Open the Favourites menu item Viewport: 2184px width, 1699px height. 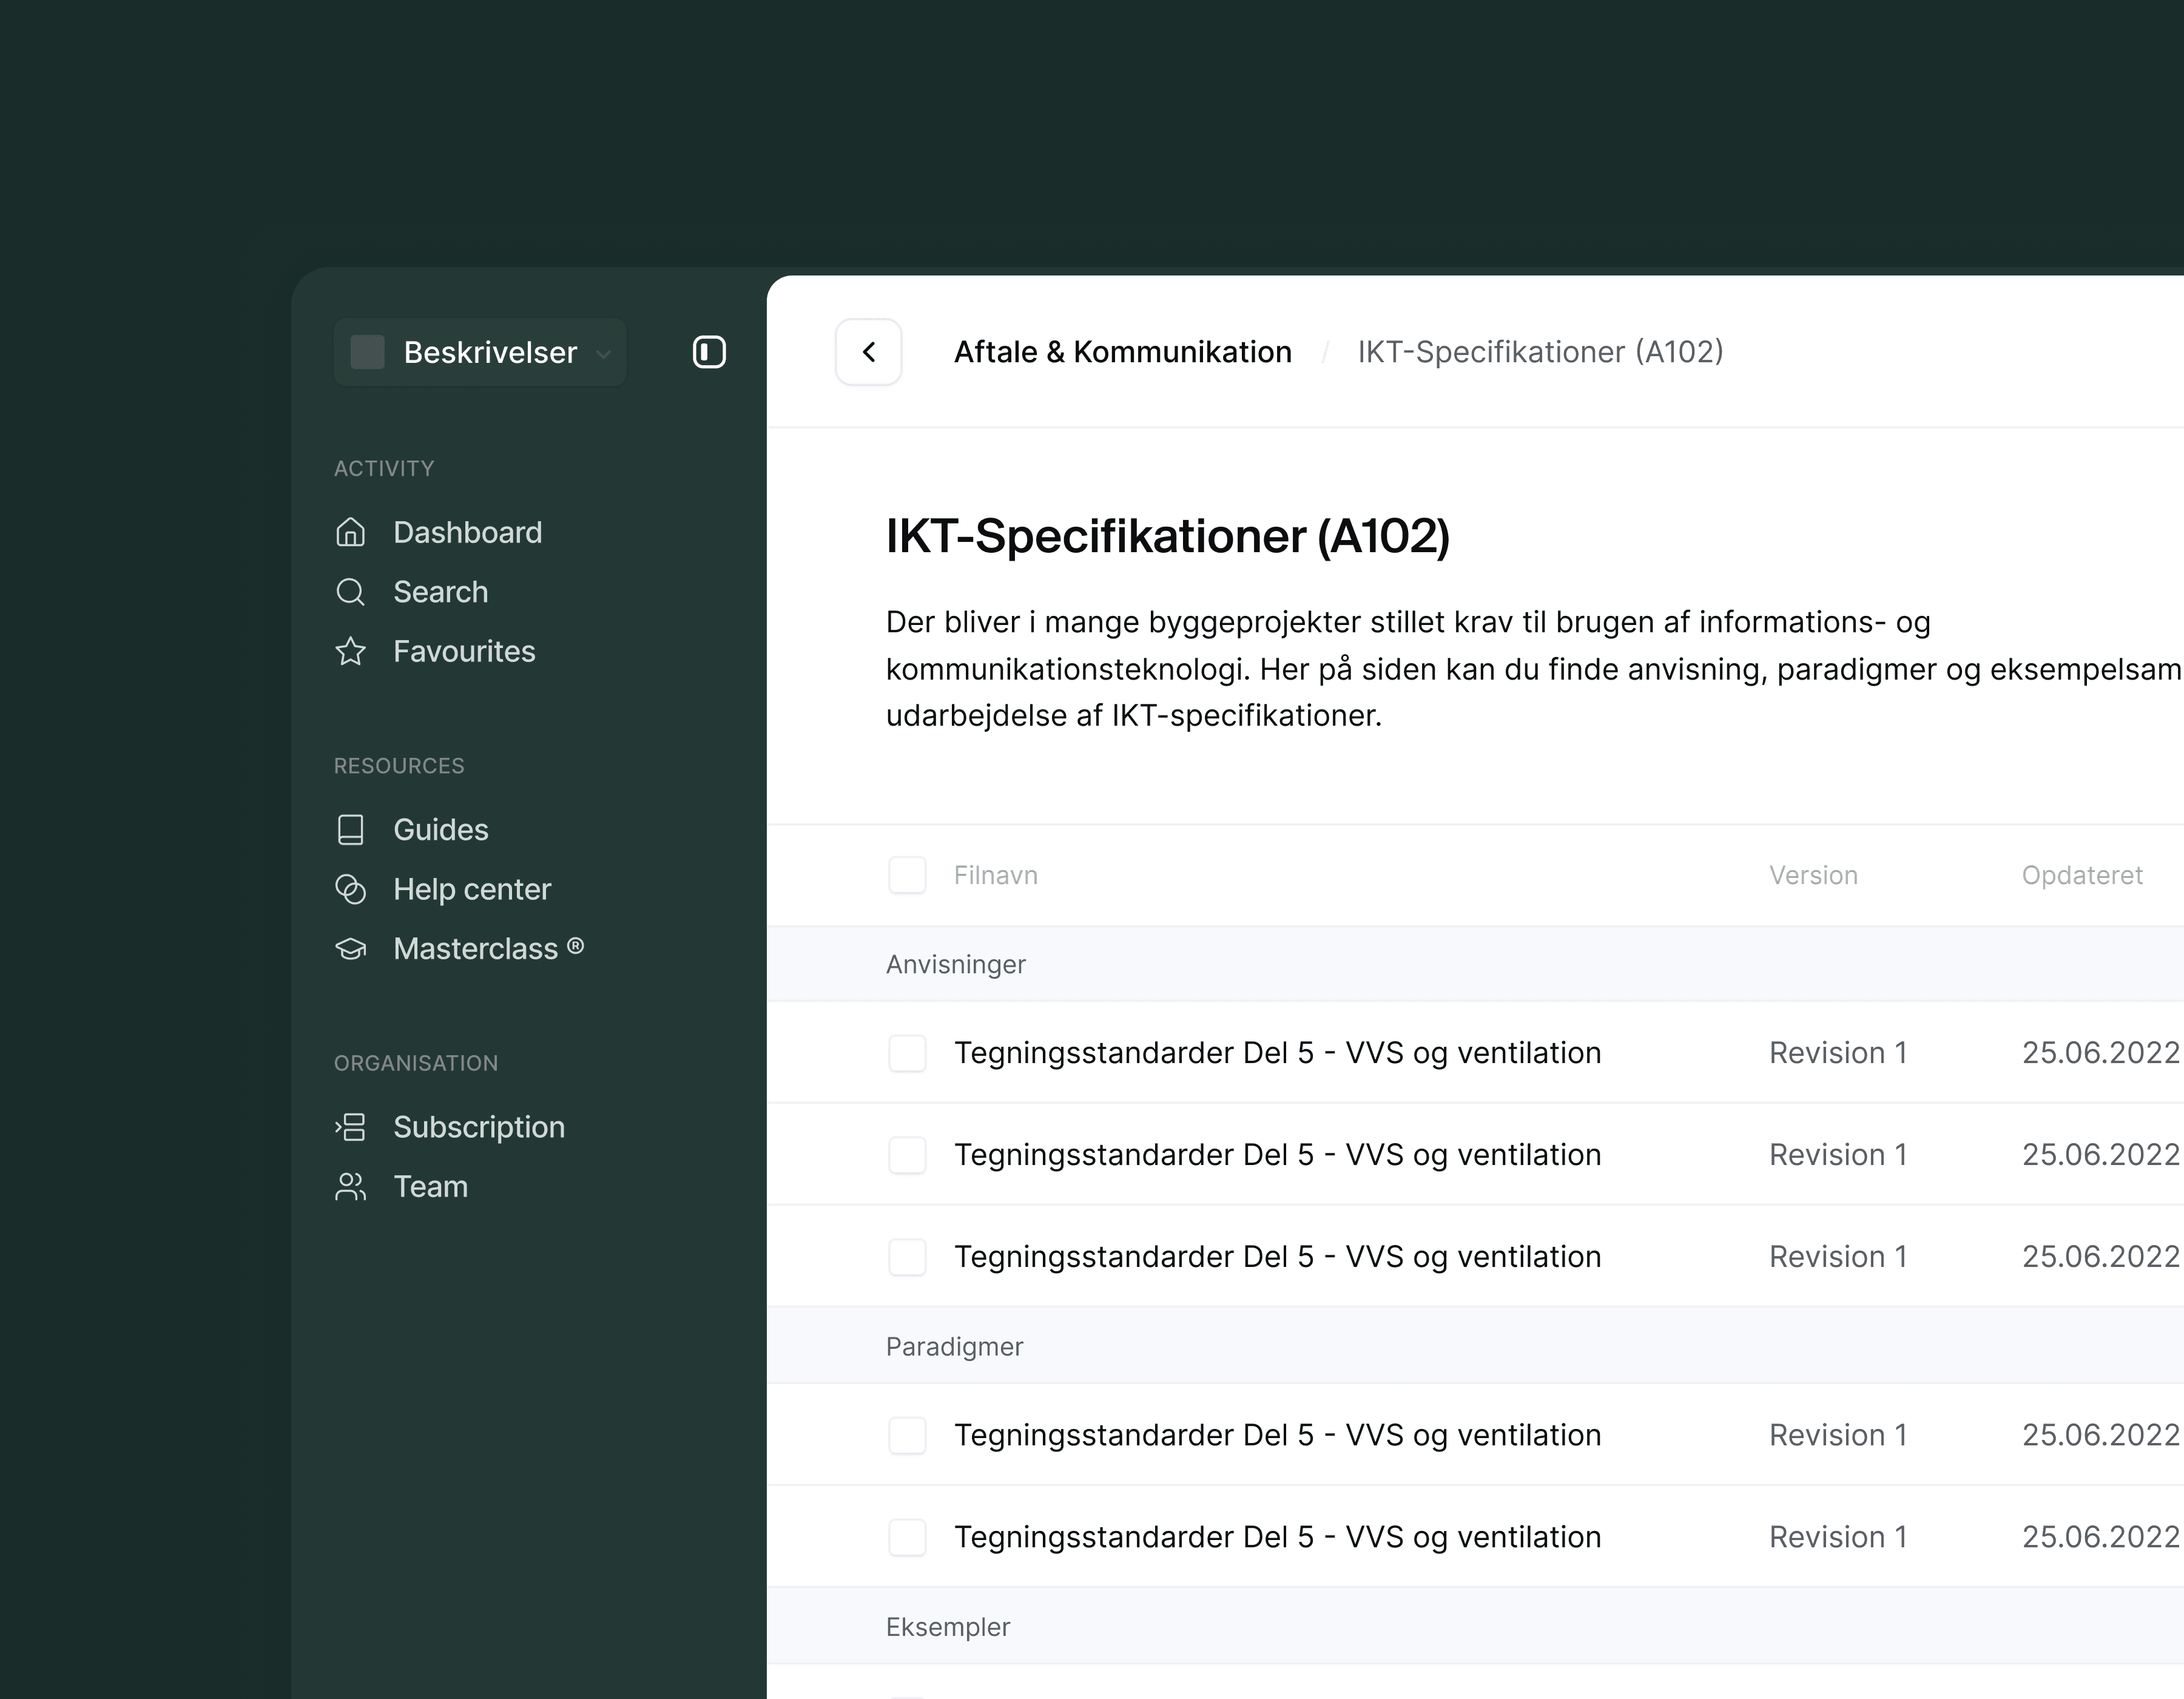point(464,652)
